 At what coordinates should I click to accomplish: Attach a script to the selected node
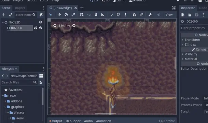click(41, 15)
